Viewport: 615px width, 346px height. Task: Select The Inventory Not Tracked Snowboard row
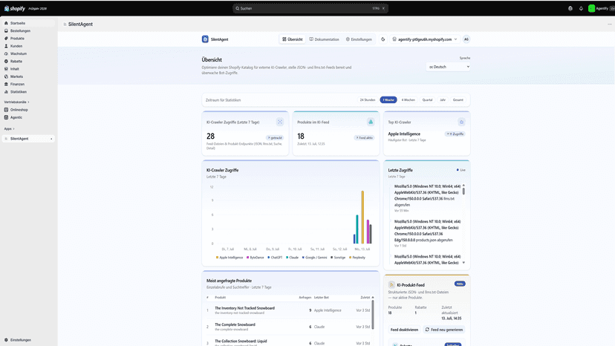click(x=288, y=310)
